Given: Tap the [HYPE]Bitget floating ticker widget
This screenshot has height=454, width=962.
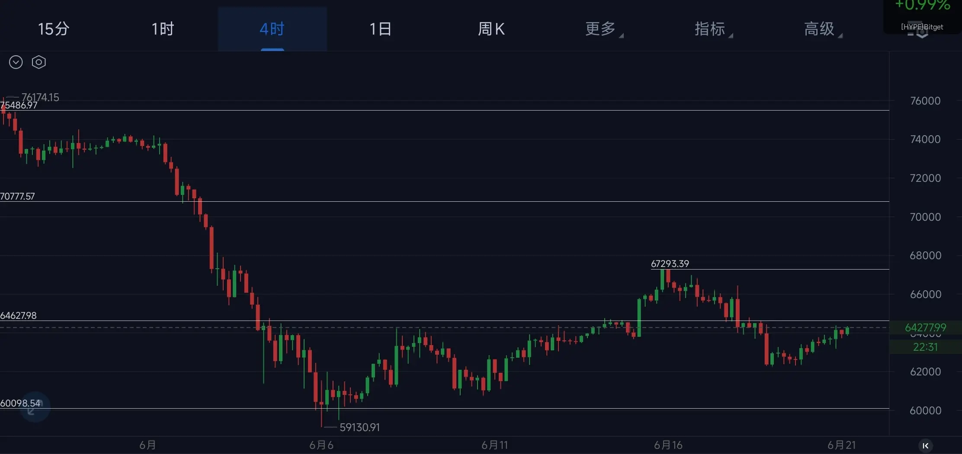Looking at the screenshot, I should pos(922,16).
